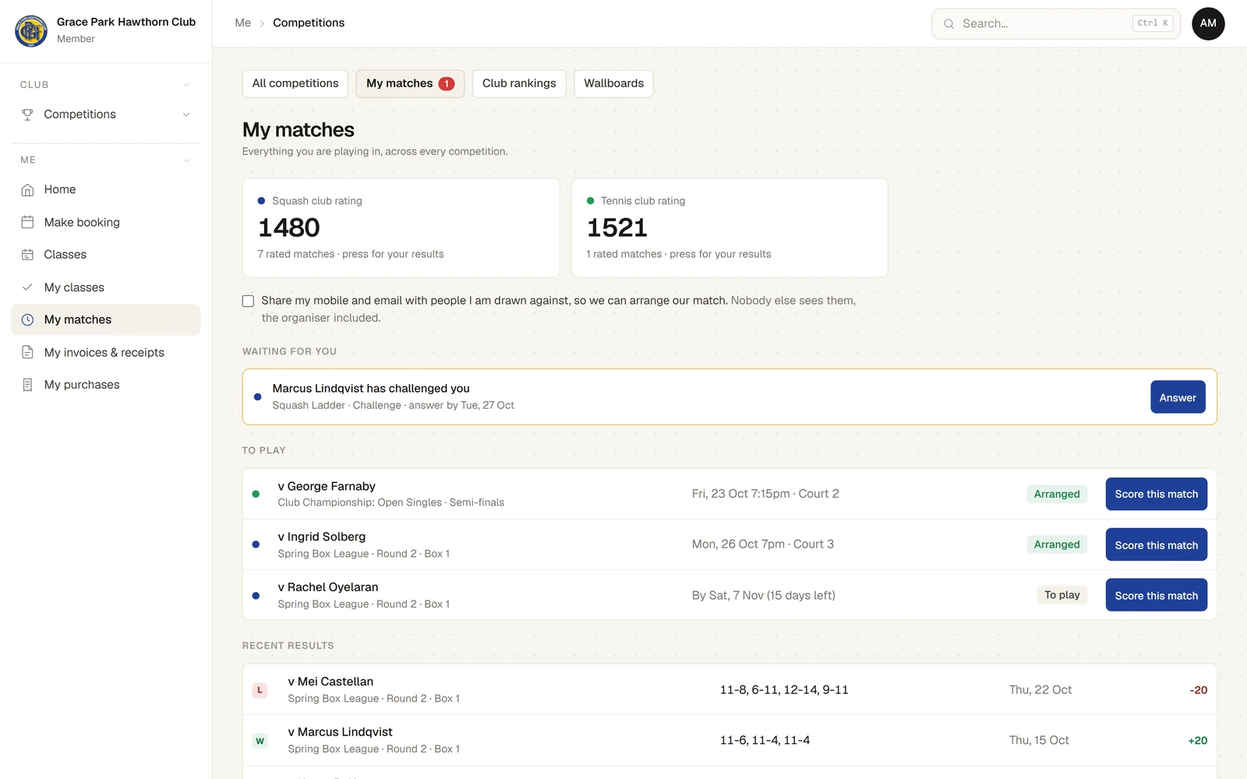Answer Marcus Lindqvist's challenge
The image size is (1247, 779).
[1178, 397]
